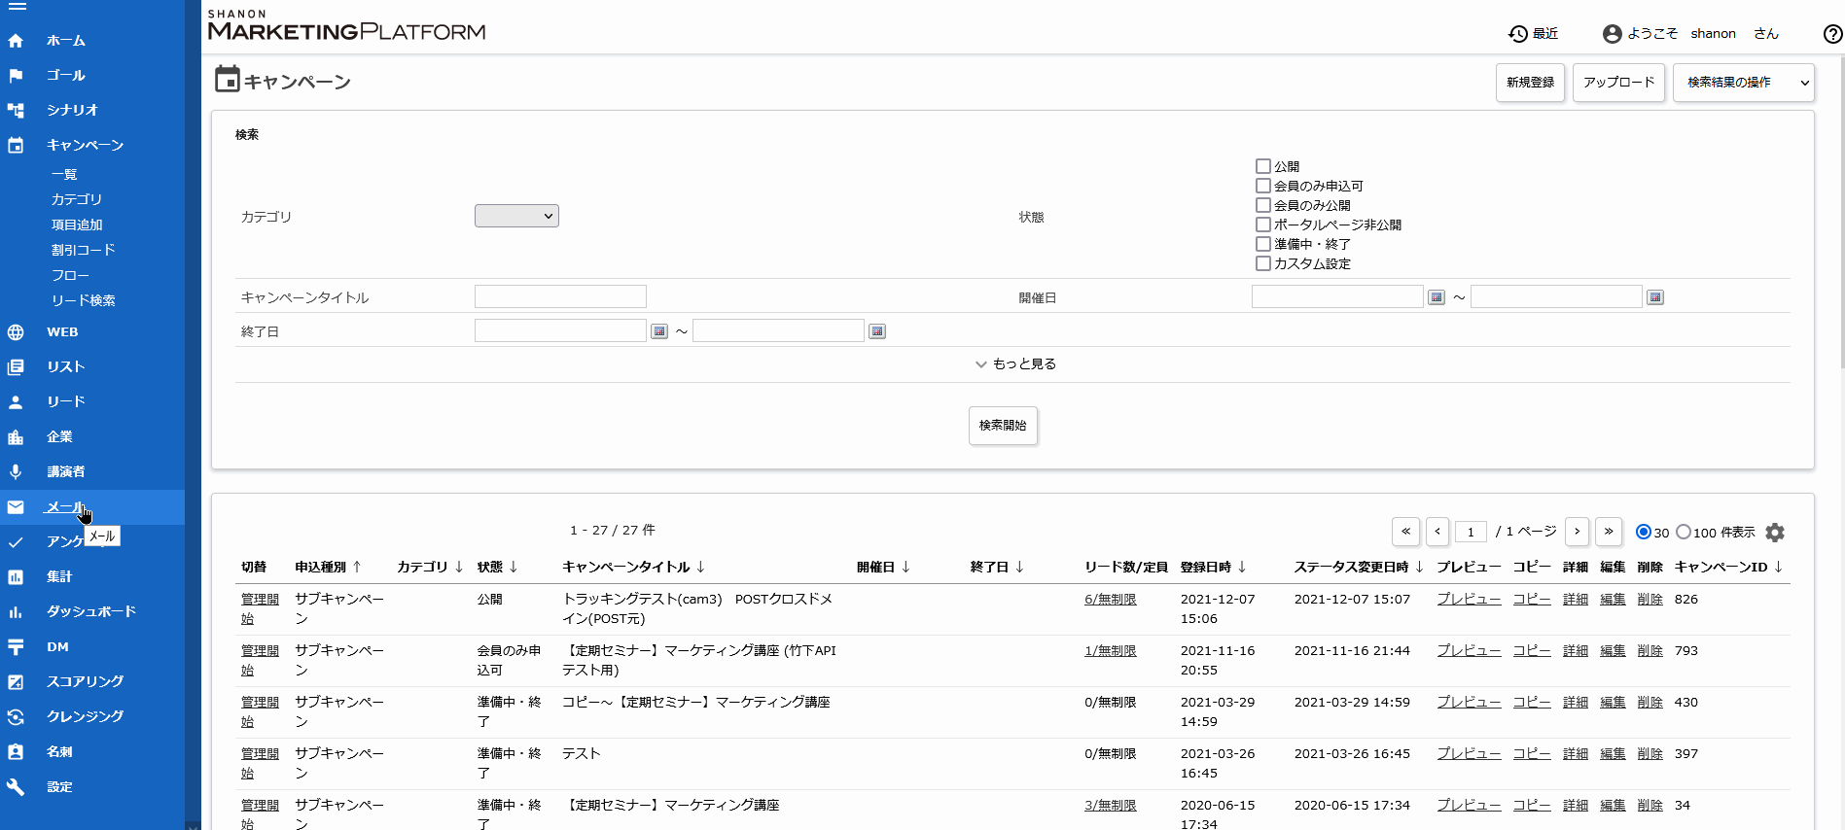The height and width of the screenshot is (830, 1845).
Task: Select the 100 件表示 radio button
Action: 1684,532
